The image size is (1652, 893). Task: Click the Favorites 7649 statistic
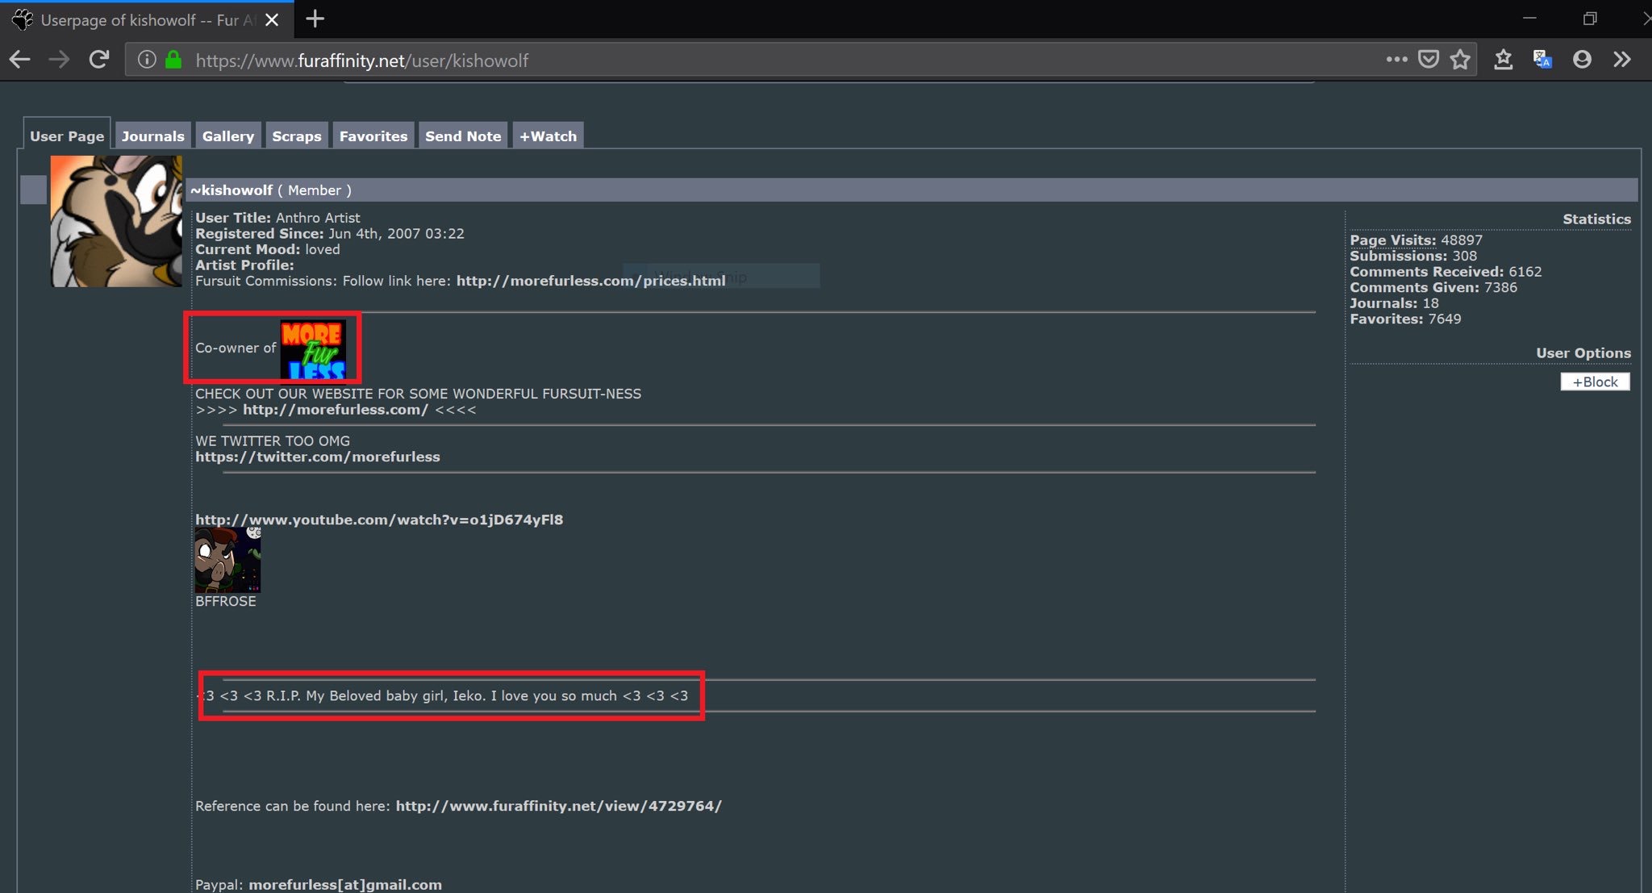(1405, 319)
